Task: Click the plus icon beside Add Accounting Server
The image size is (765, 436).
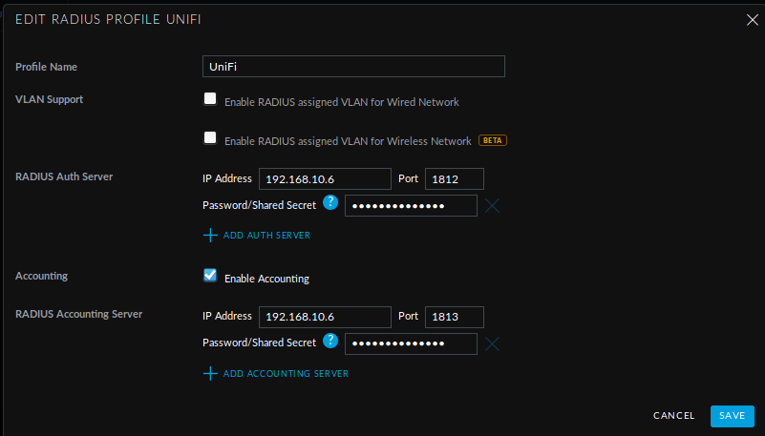Action: [x=210, y=374]
